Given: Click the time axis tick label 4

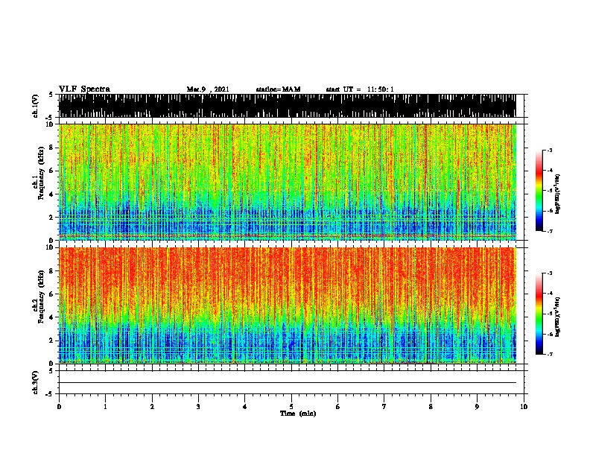Looking at the screenshot, I should (245, 407).
